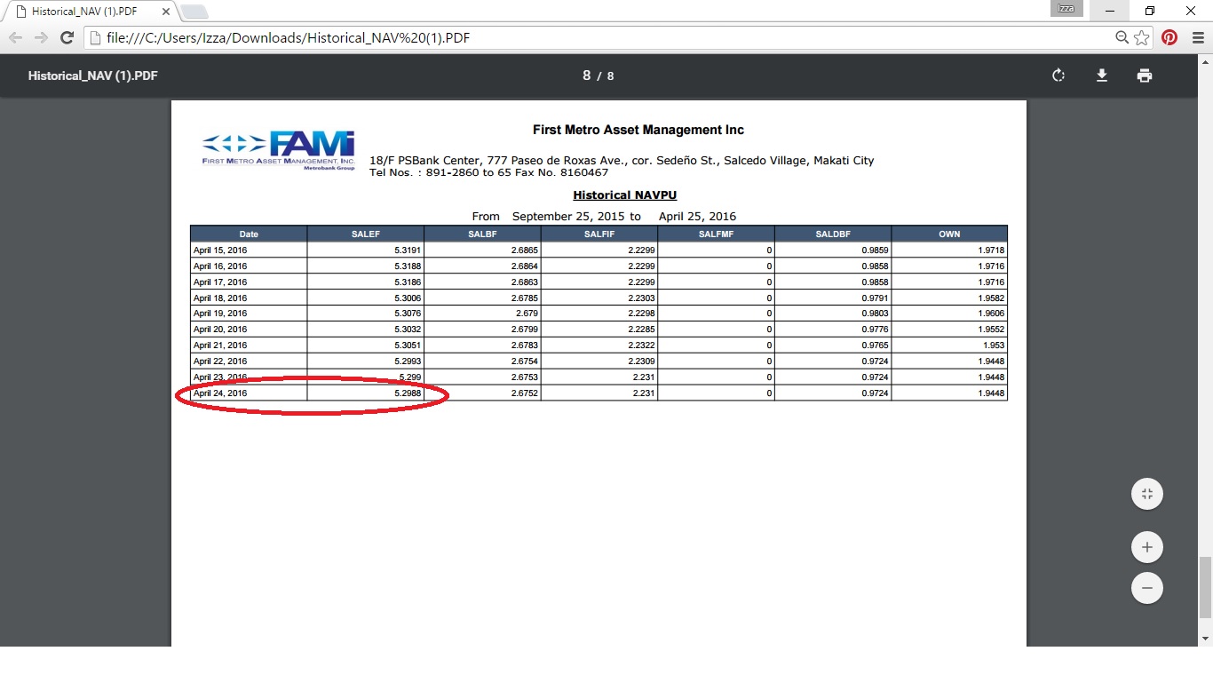
Task: Click the First Metro Asset Management title
Action: point(638,130)
